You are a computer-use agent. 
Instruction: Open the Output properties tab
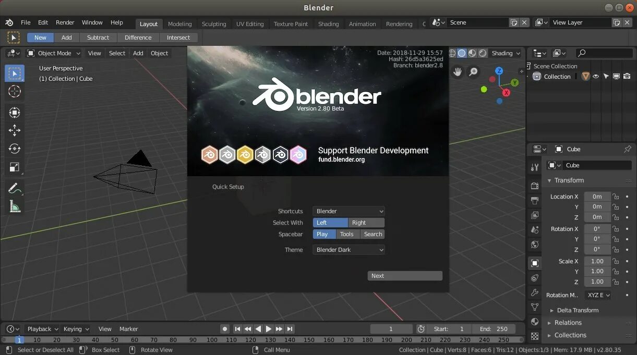point(535,201)
